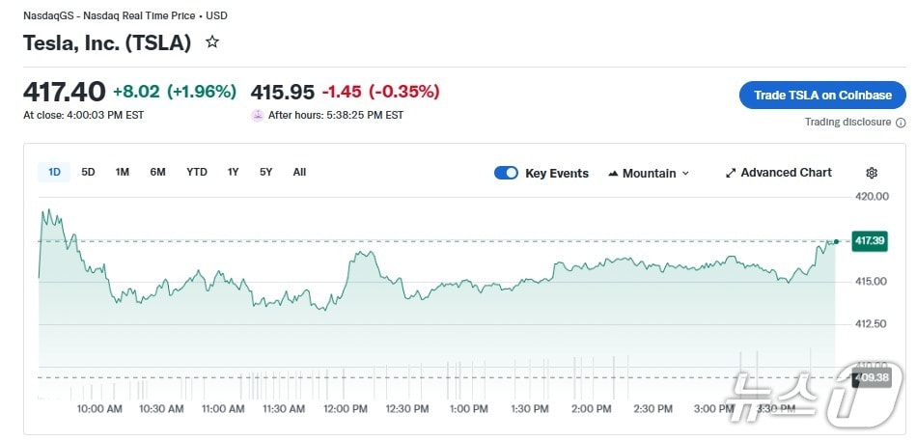The image size is (916, 441).
Task: Open chart settings gear icon
Action: point(872,173)
